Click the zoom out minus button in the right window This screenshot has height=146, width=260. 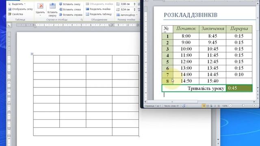(230, 105)
